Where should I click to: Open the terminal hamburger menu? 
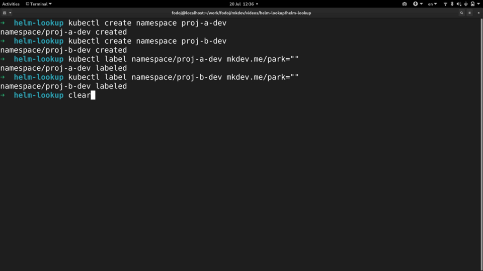(469, 13)
